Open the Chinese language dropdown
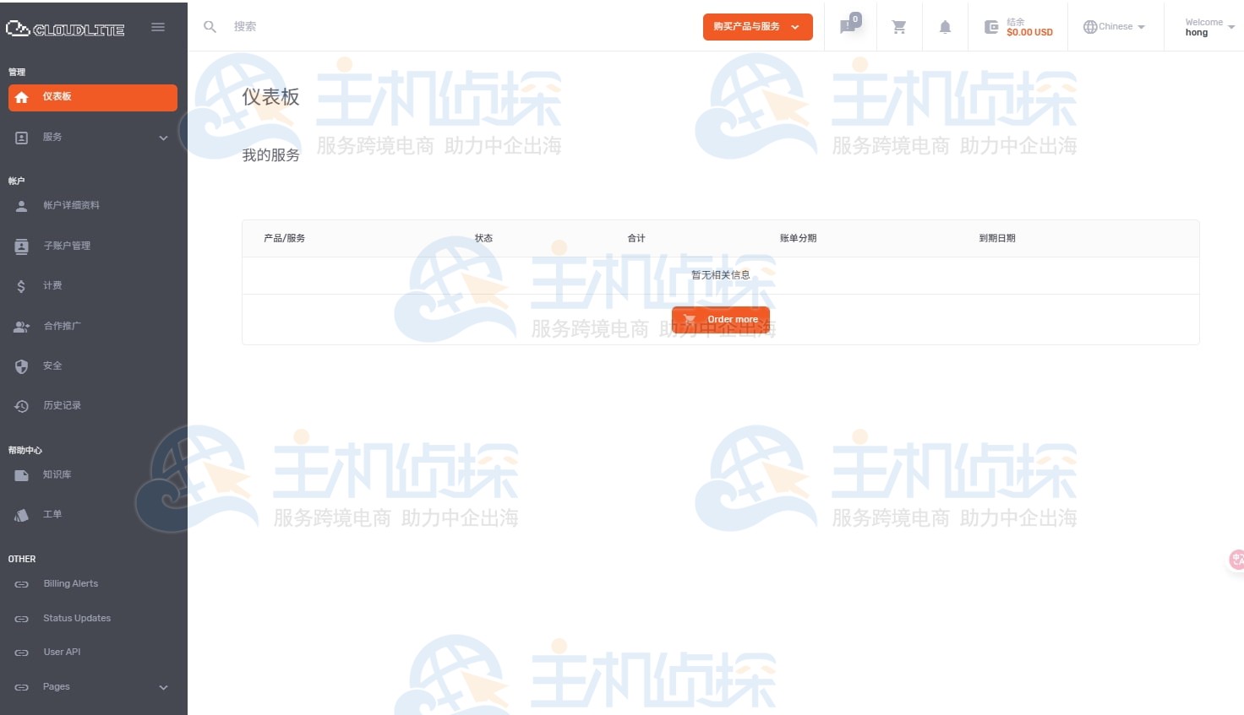 click(1114, 26)
